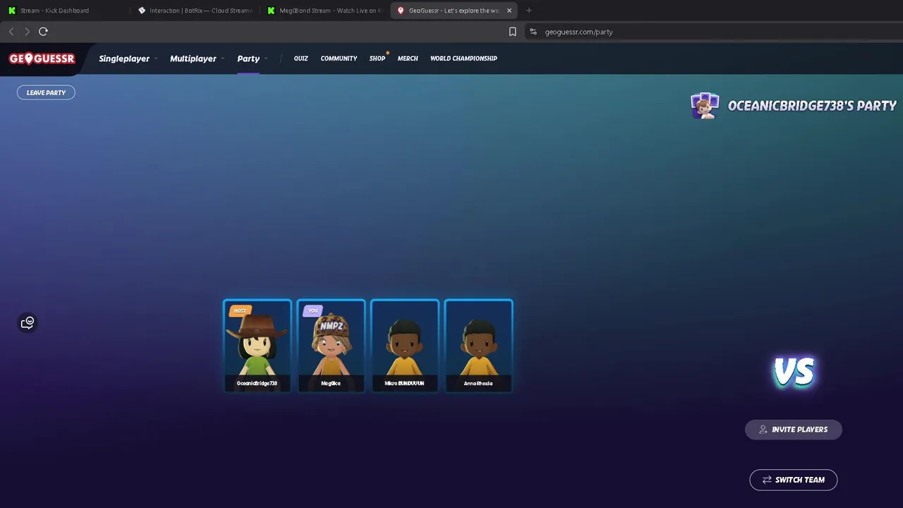Focus the geoguessr.com/party address bar
The height and width of the screenshot is (508, 903).
[713, 32]
